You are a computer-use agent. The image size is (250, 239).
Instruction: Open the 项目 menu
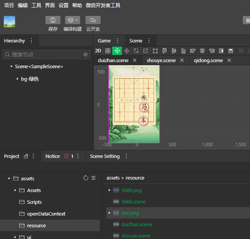pyautogui.click(x=9, y=5)
